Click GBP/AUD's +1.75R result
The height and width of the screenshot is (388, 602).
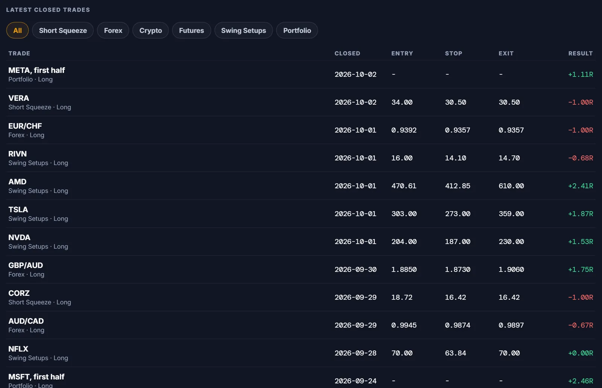click(x=581, y=269)
